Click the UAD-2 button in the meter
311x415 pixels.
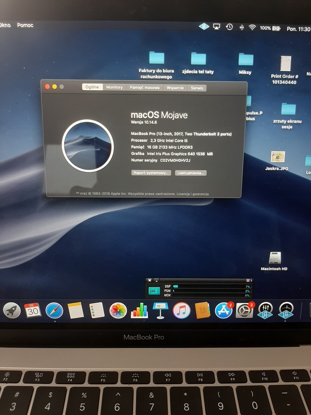point(154,291)
